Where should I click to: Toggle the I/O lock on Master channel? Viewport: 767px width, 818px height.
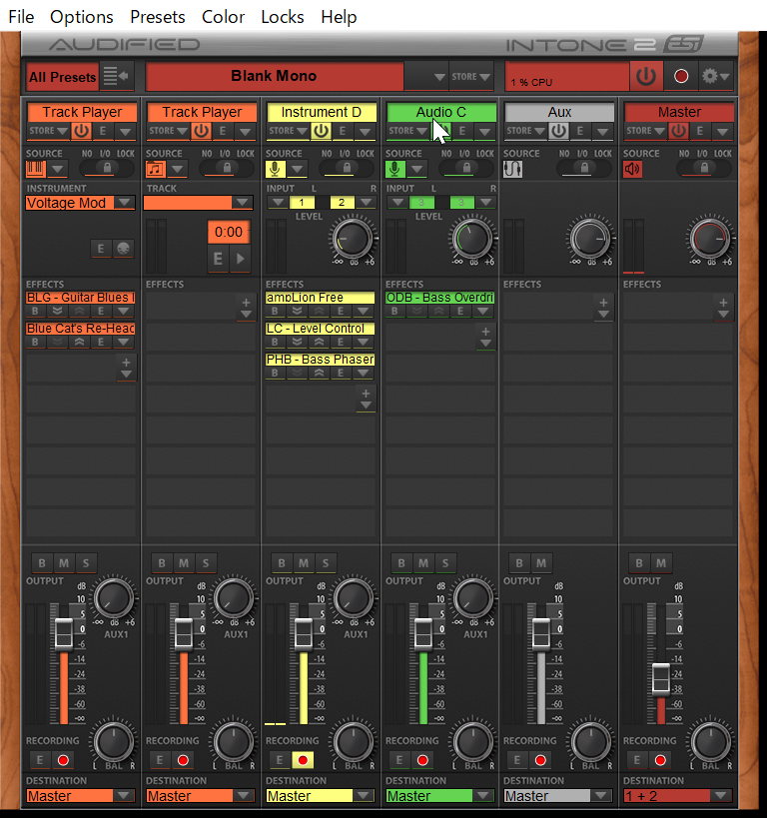pos(704,168)
